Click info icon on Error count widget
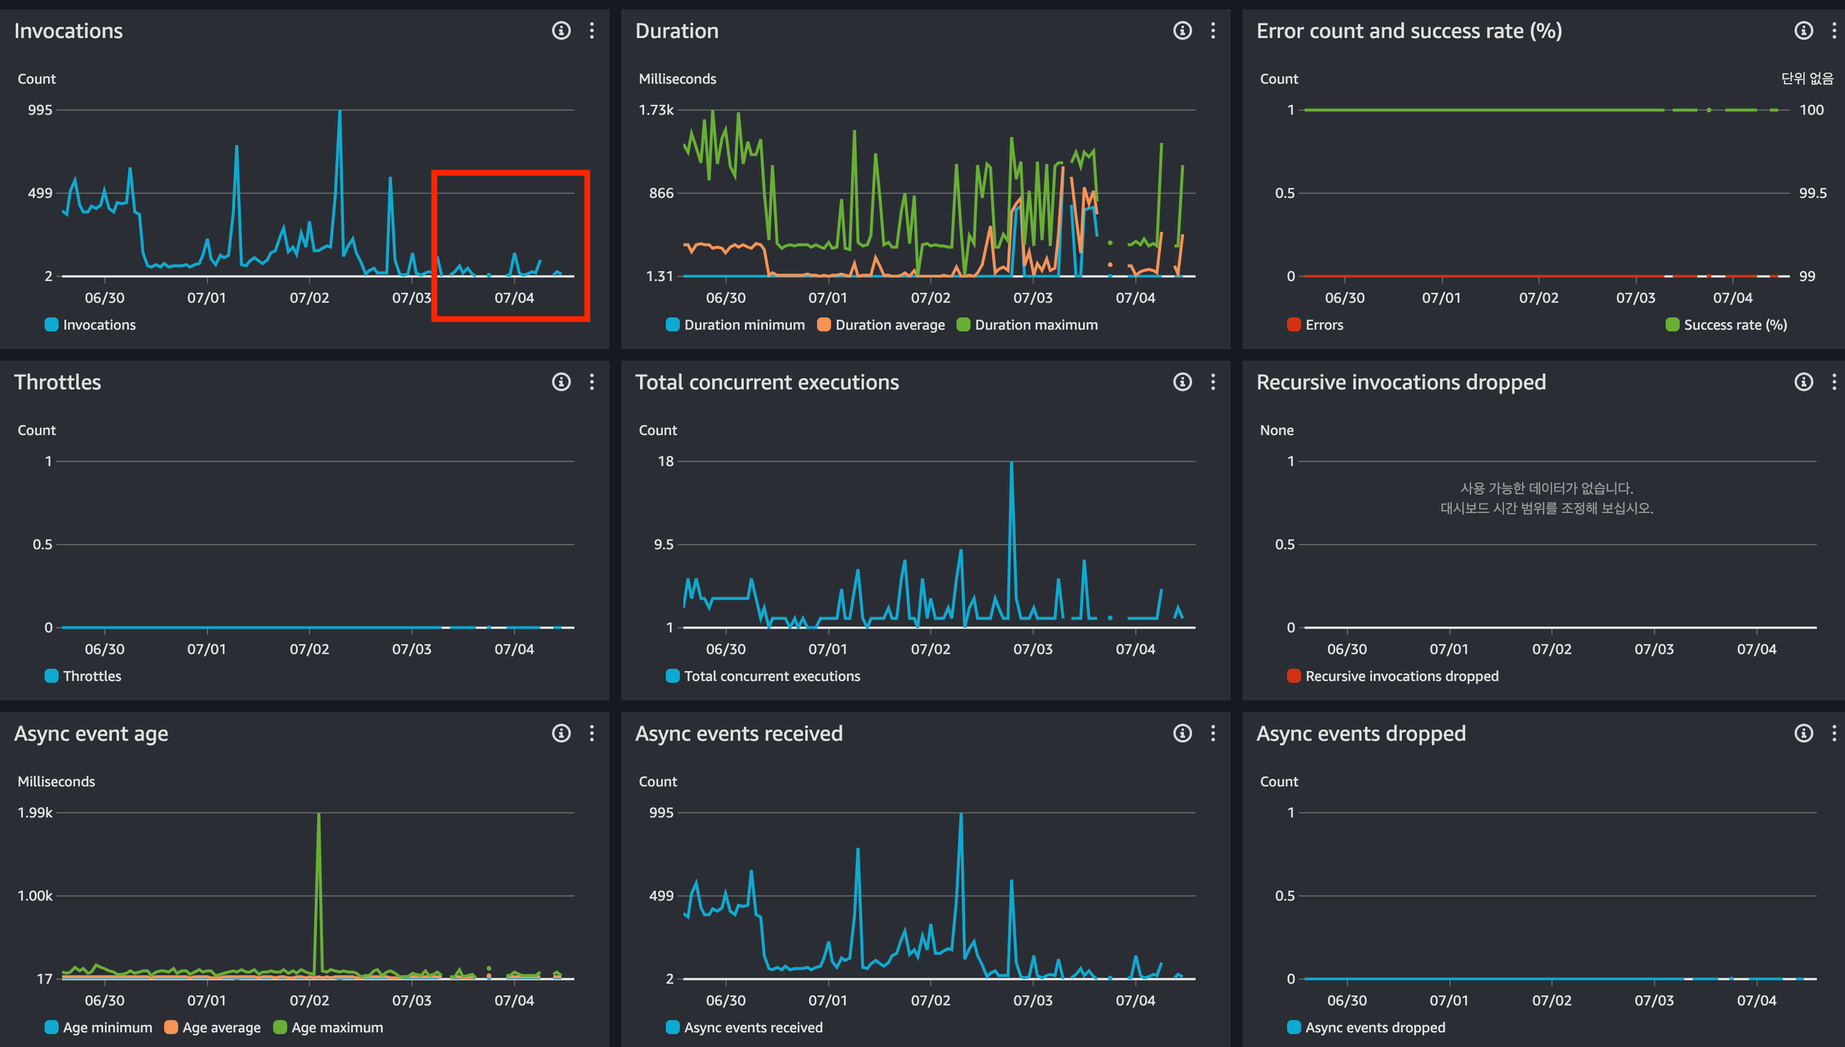The height and width of the screenshot is (1047, 1845). tap(1803, 30)
